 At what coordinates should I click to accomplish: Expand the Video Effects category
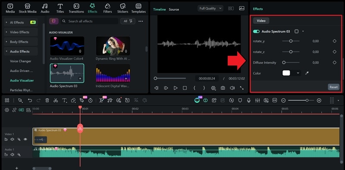(21, 32)
